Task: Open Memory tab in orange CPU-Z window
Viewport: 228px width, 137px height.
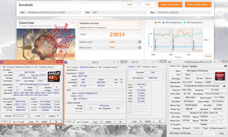Action: [x=28, y=67]
